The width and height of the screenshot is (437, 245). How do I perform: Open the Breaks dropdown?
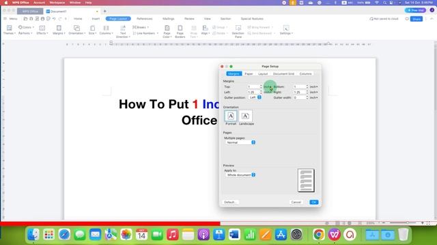(x=141, y=27)
